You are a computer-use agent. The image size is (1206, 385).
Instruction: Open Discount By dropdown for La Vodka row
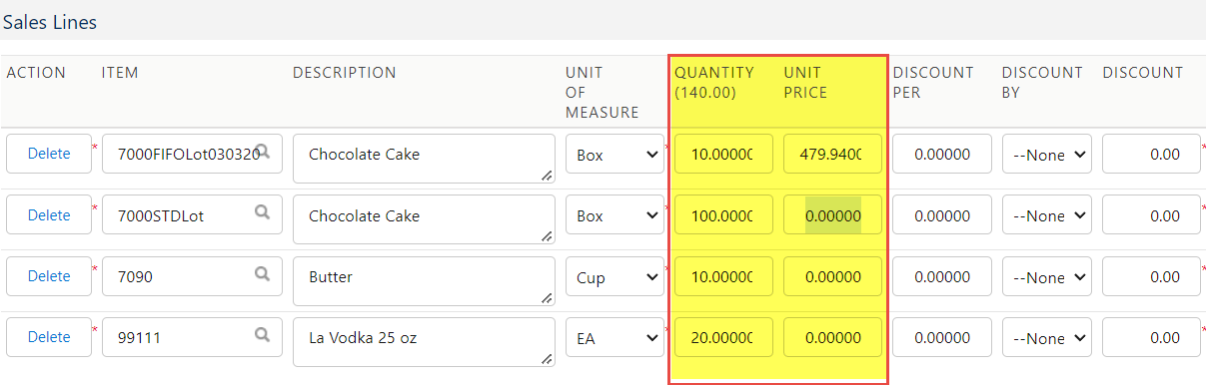pos(1046,338)
